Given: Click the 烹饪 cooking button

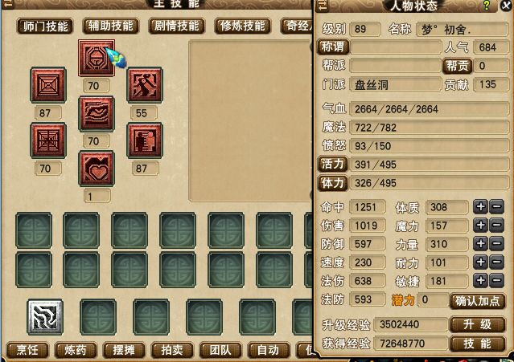Looking at the screenshot, I should coord(27,350).
